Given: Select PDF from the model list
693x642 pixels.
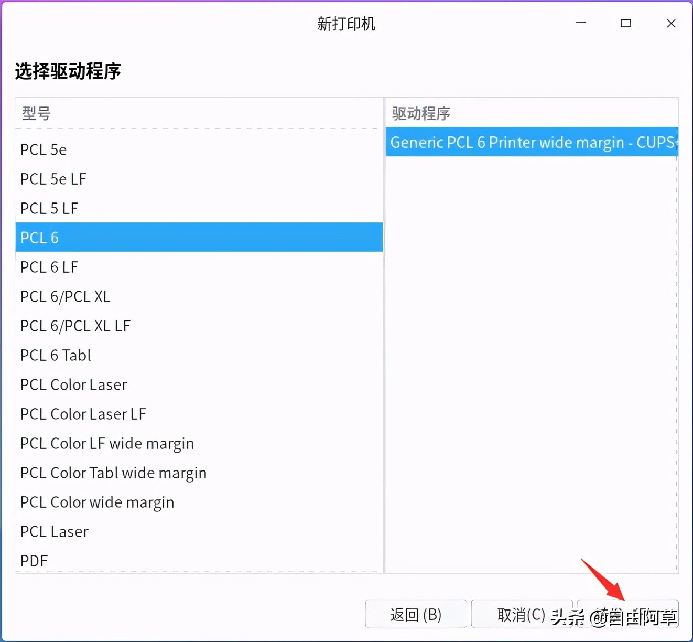Looking at the screenshot, I should 34,560.
